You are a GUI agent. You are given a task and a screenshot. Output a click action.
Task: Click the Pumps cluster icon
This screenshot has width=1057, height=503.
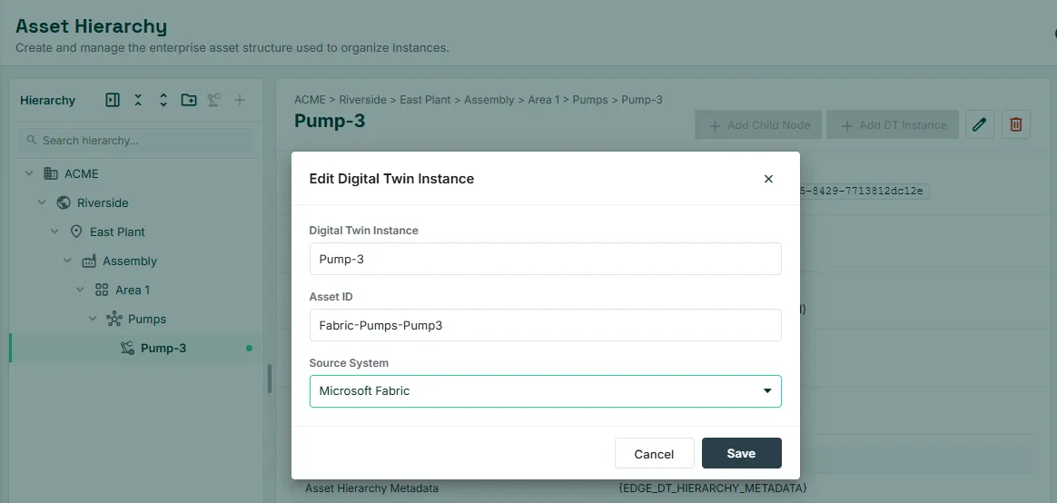tap(114, 319)
